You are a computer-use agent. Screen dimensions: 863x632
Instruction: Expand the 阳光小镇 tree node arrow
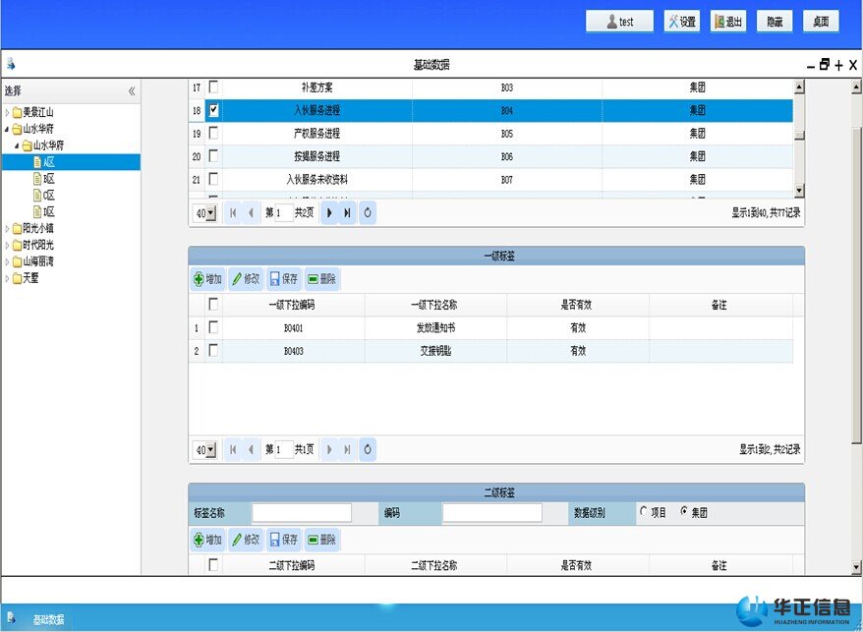point(7,228)
